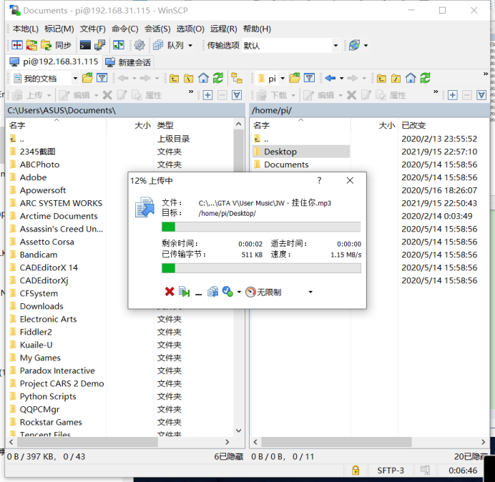Click the local directory tree icon

pyautogui.click(x=237, y=78)
